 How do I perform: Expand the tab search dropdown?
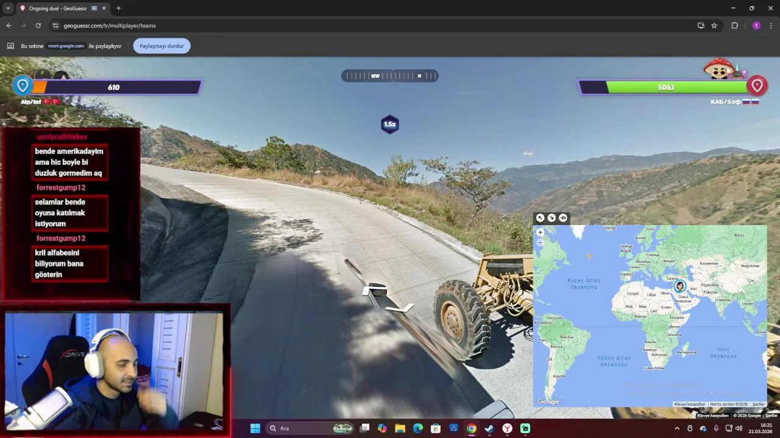coord(8,9)
